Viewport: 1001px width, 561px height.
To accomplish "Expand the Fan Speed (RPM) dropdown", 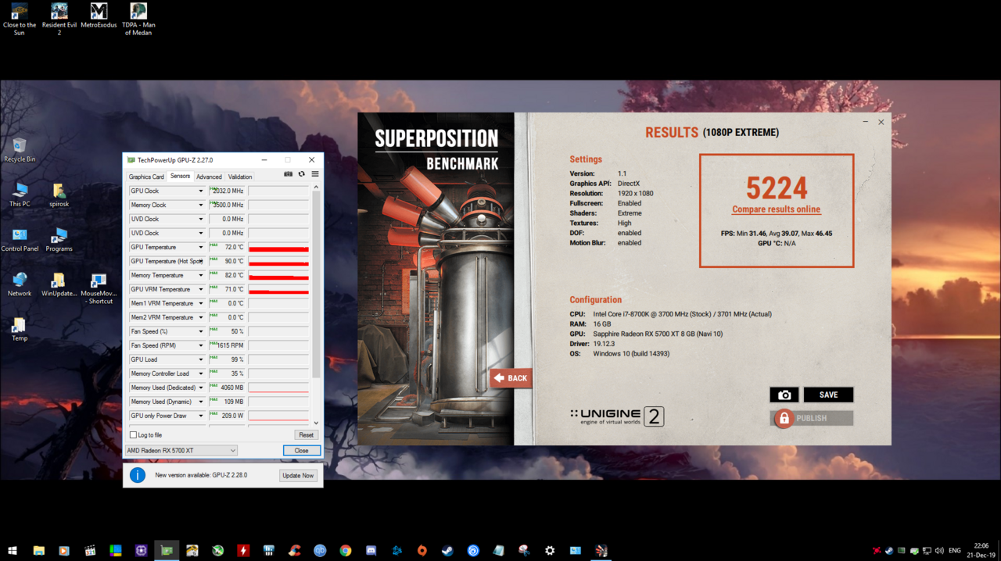I will (x=200, y=345).
